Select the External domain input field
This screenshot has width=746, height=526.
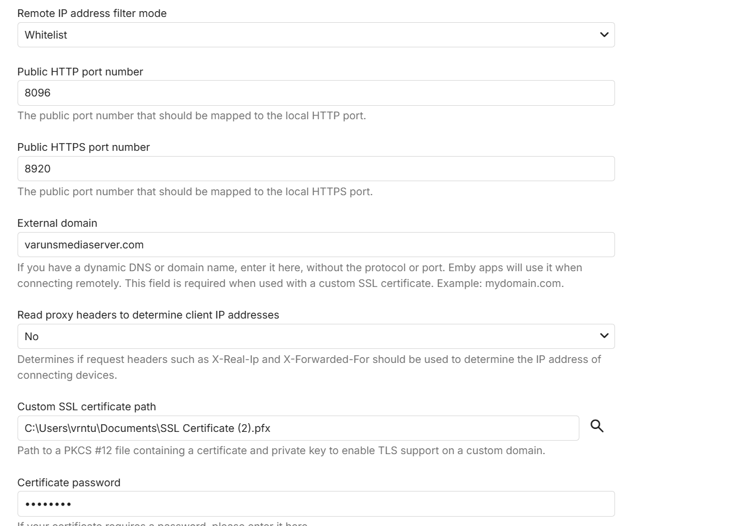pos(316,245)
